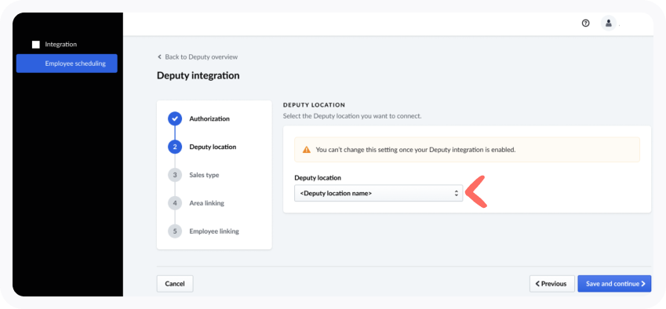Click the step 3 circle indicator
The image size is (666, 309).
click(x=175, y=175)
